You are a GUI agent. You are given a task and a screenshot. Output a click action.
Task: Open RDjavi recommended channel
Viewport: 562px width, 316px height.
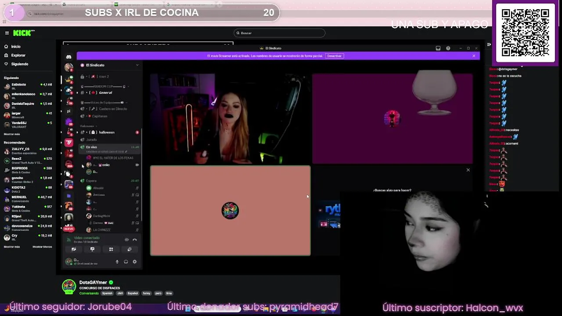click(28, 218)
